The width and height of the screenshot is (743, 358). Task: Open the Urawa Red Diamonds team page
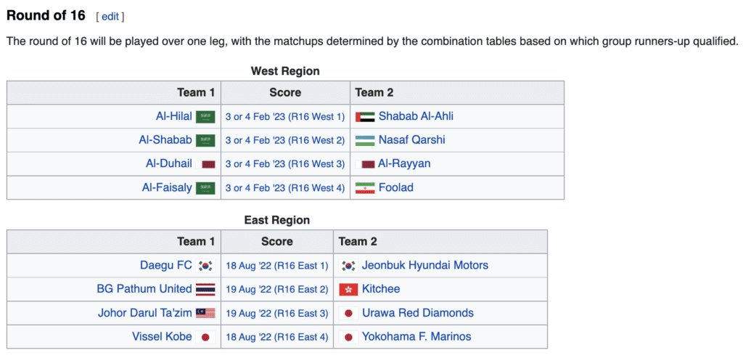(x=418, y=312)
